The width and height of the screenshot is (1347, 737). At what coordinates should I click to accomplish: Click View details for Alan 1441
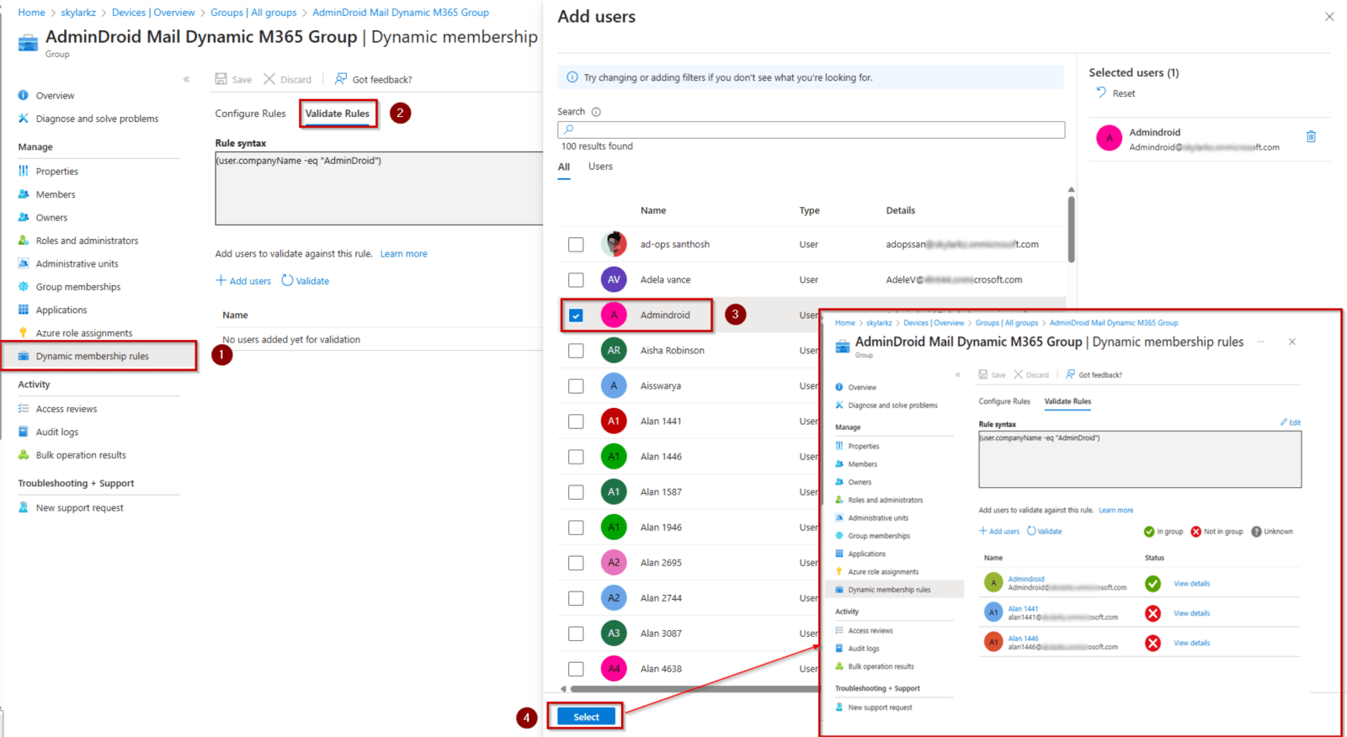1191,613
